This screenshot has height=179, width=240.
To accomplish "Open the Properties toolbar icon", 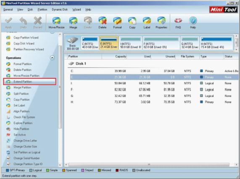I will [x=161, y=23].
